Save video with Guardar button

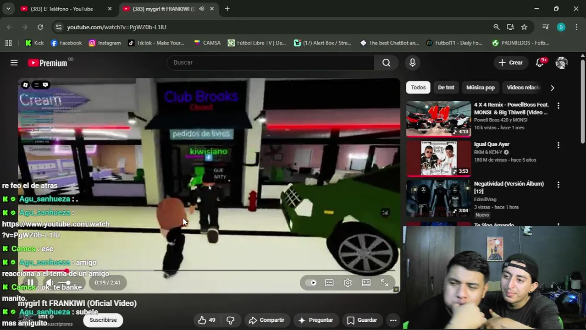tap(362, 320)
